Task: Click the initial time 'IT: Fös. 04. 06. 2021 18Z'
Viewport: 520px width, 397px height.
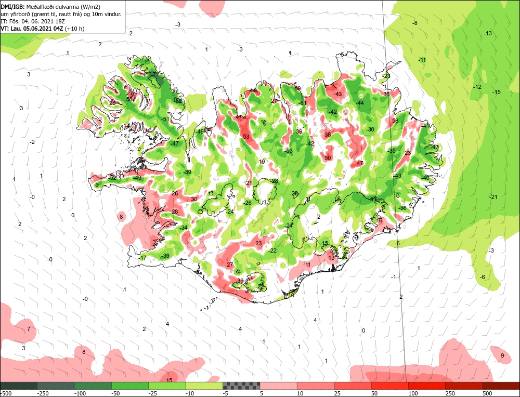Action: click(32, 21)
